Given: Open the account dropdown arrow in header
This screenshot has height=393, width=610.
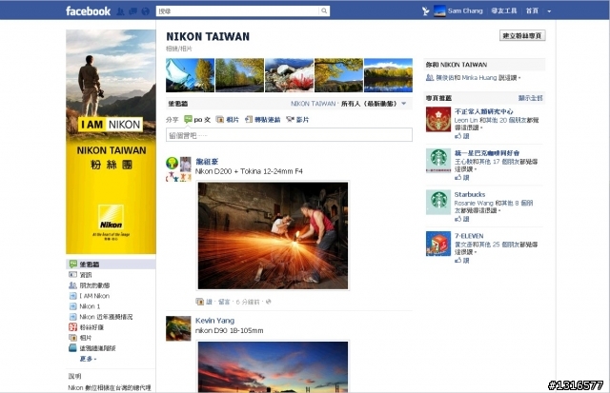Looking at the screenshot, I should 549,11.
